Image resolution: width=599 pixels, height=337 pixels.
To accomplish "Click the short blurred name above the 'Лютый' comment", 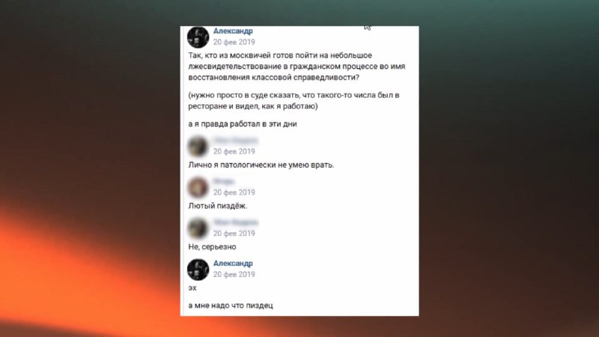I will point(224,181).
